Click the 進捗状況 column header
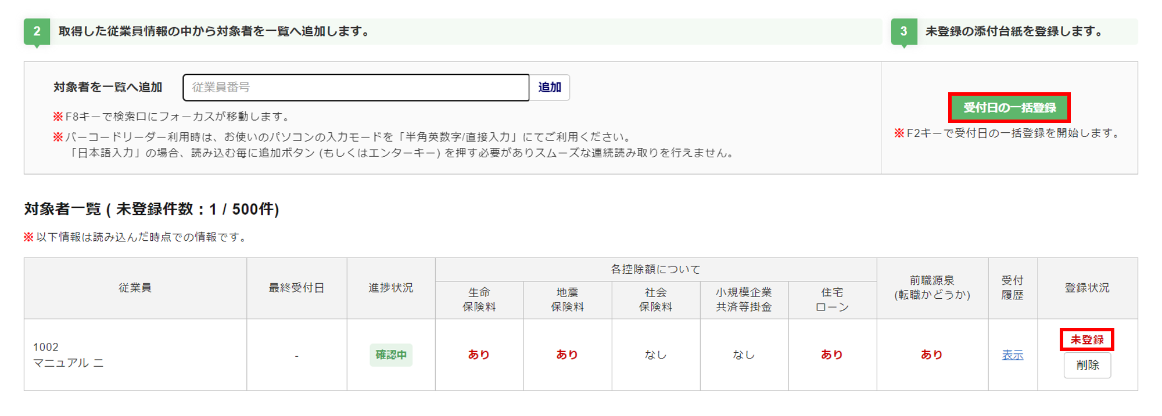The width and height of the screenshot is (1162, 416). [x=391, y=288]
